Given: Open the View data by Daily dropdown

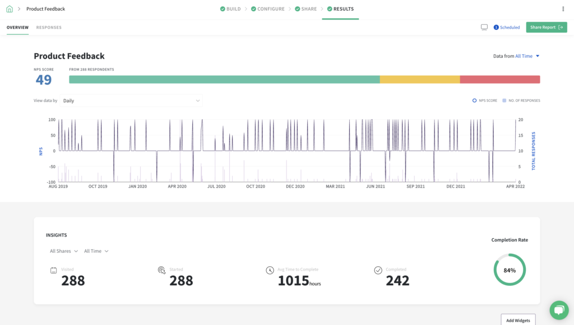Looking at the screenshot, I should tap(132, 100).
